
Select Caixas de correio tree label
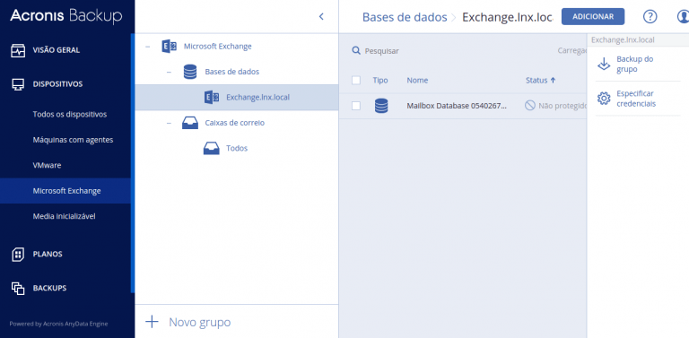pos(235,123)
